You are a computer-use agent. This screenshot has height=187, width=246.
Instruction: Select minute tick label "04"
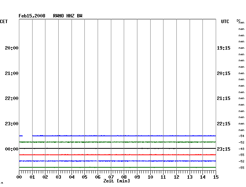tap(72, 177)
